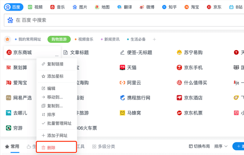Open the 地图 shortcut

(x=102, y=7)
